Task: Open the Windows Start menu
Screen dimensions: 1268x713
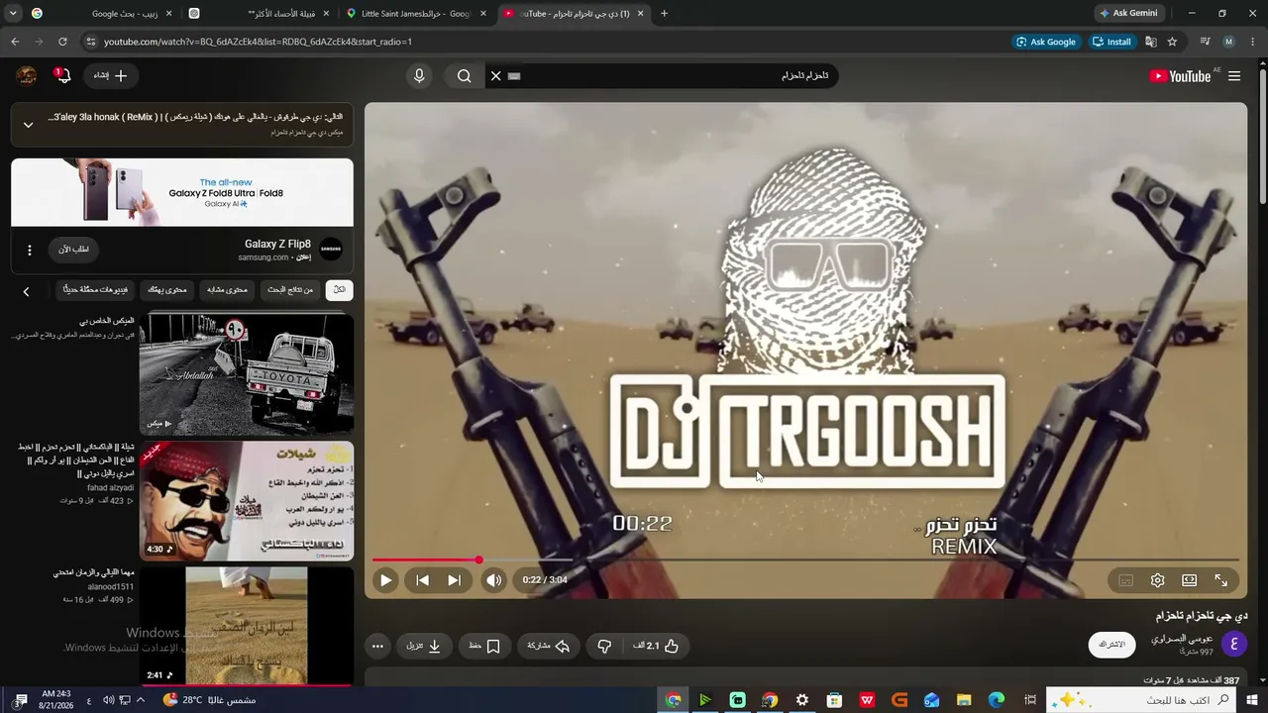Action: pos(1252,700)
